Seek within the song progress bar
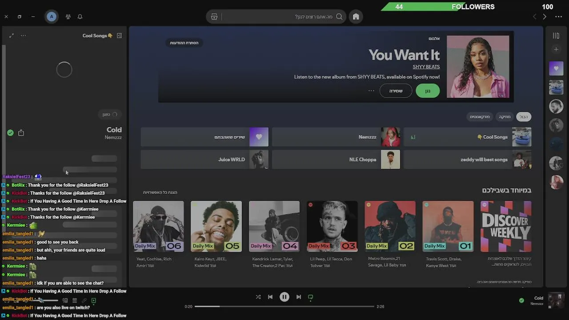569x320 pixels. (284, 306)
